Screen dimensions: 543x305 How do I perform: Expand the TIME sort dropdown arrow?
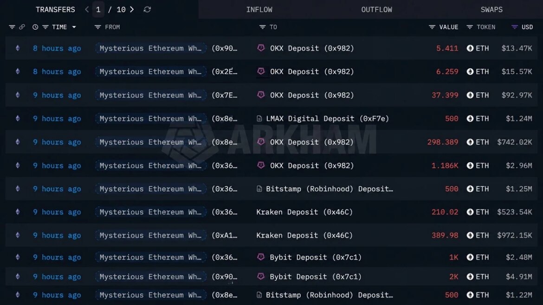pyautogui.click(x=74, y=27)
